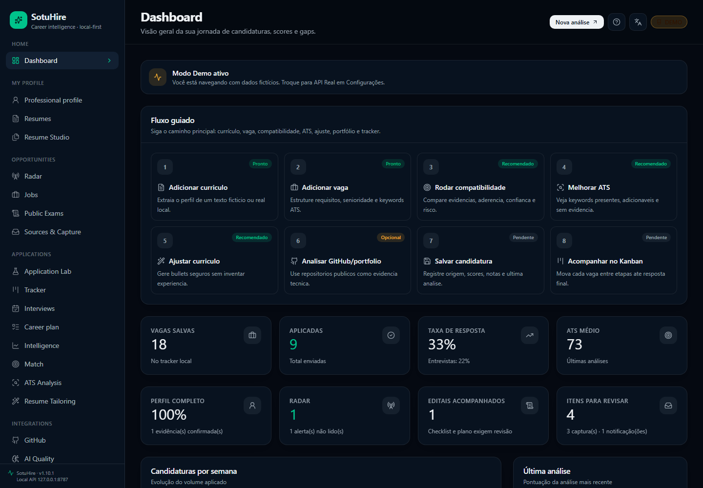Click the Tracker kanban icon
703x488 pixels.
click(16, 290)
